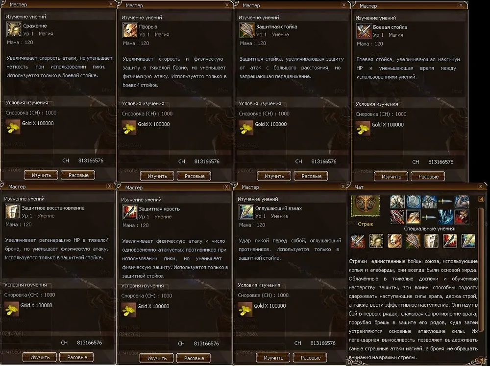Click the scroll-up arrow in the chat window
The height and width of the screenshot is (366, 490).
(x=481, y=199)
